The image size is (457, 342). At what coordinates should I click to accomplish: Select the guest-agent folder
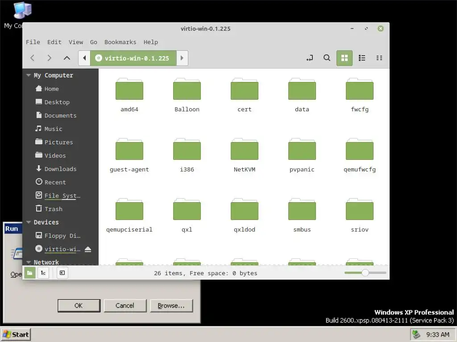coord(129,155)
